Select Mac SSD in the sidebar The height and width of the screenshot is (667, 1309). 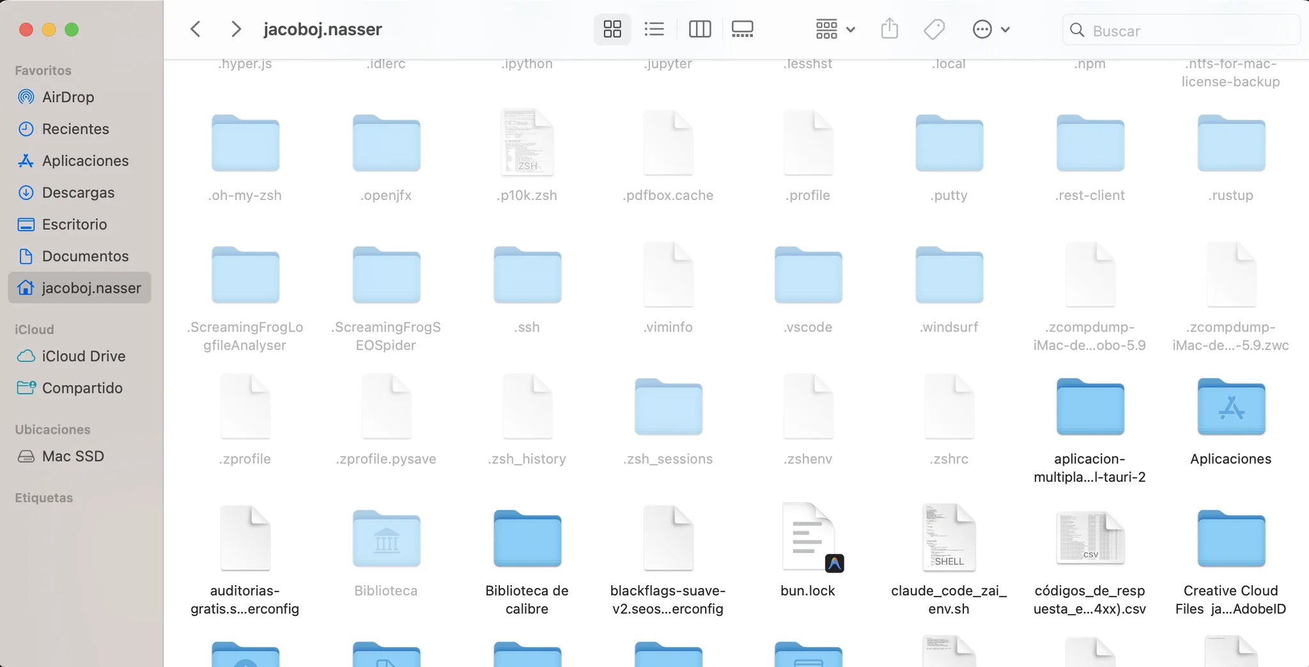[80, 456]
